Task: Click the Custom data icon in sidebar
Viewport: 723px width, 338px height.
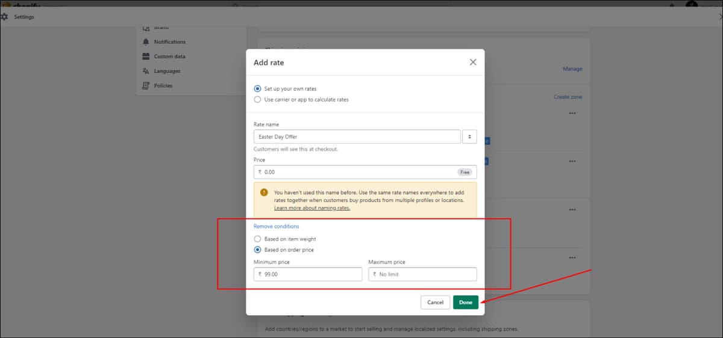Action: click(x=146, y=57)
